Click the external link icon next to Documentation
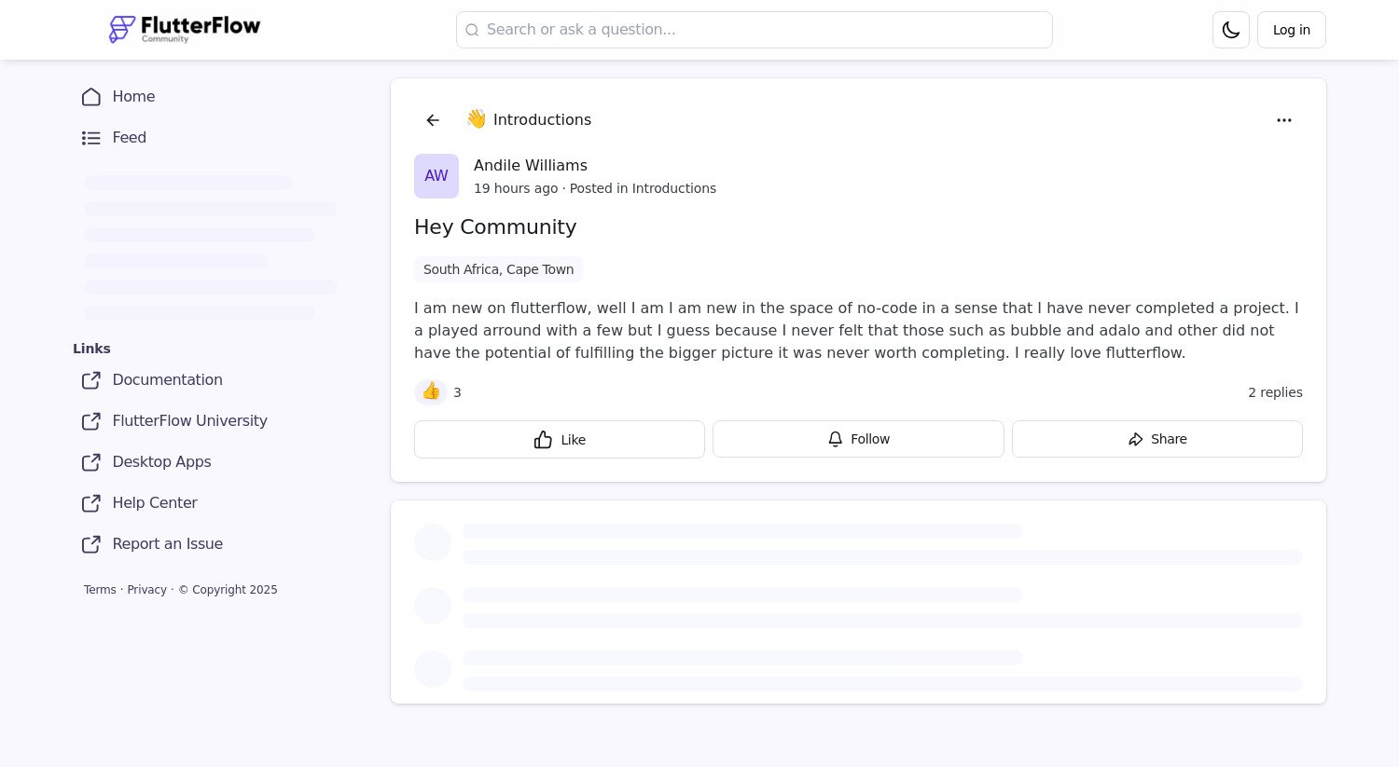The height and width of the screenshot is (767, 1399). [x=90, y=380]
